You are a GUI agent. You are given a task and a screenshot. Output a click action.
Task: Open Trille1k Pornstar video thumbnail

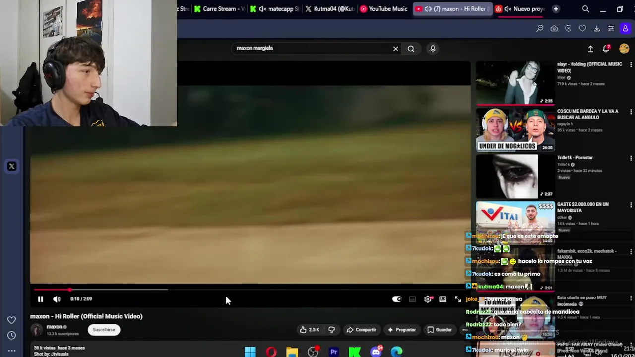[x=515, y=177]
